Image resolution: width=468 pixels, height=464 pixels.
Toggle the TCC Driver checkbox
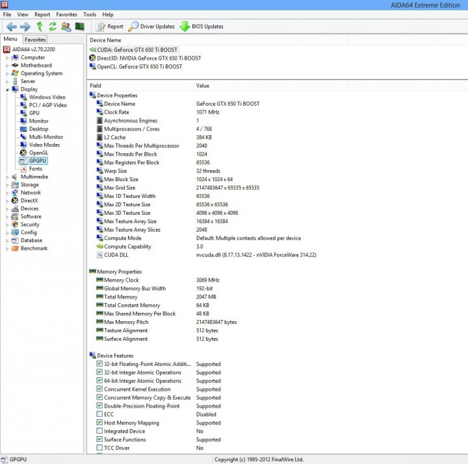coord(99,448)
